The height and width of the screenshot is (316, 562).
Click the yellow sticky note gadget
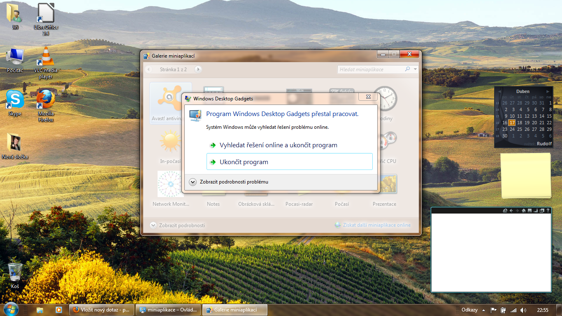pyautogui.click(x=525, y=175)
